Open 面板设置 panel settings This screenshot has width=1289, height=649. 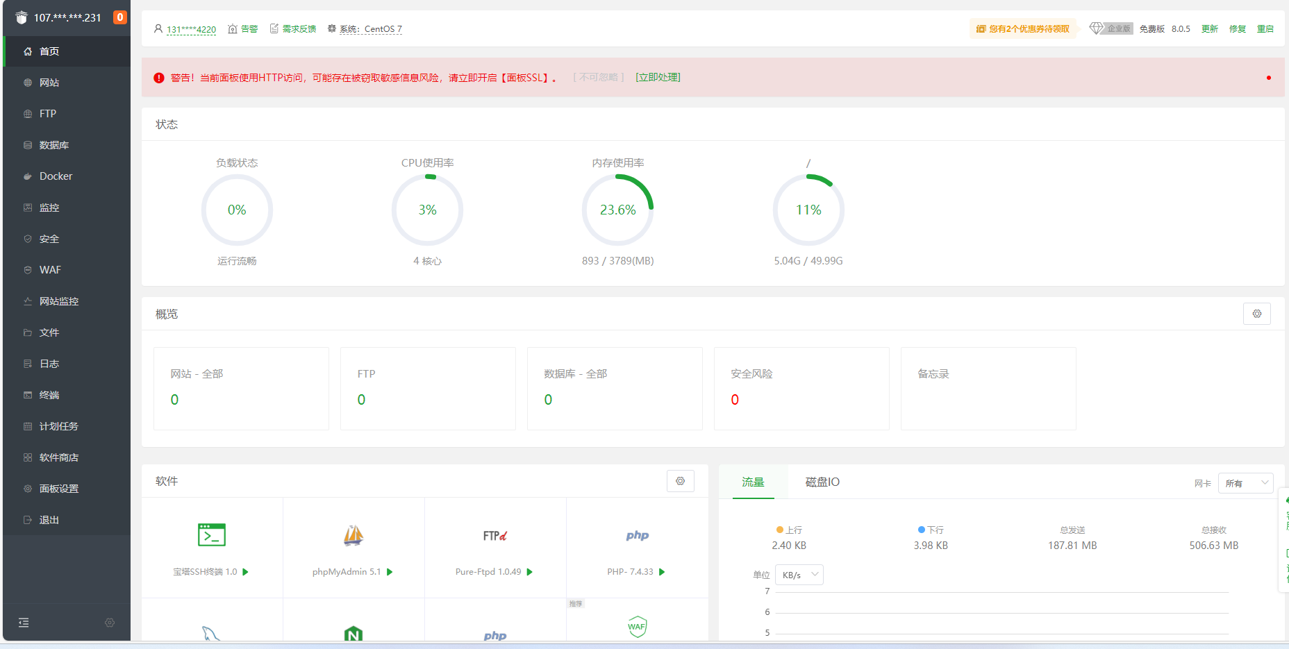(x=67, y=489)
